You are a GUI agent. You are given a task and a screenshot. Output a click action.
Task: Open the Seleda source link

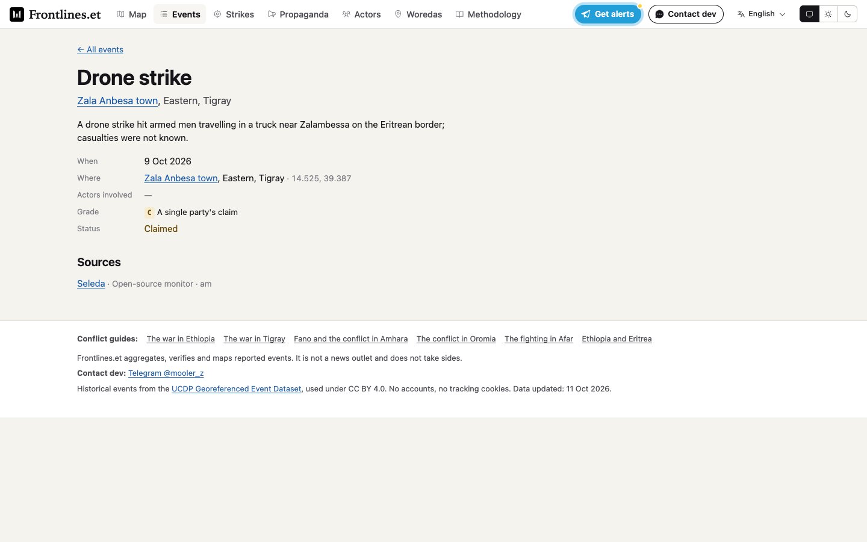(91, 284)
